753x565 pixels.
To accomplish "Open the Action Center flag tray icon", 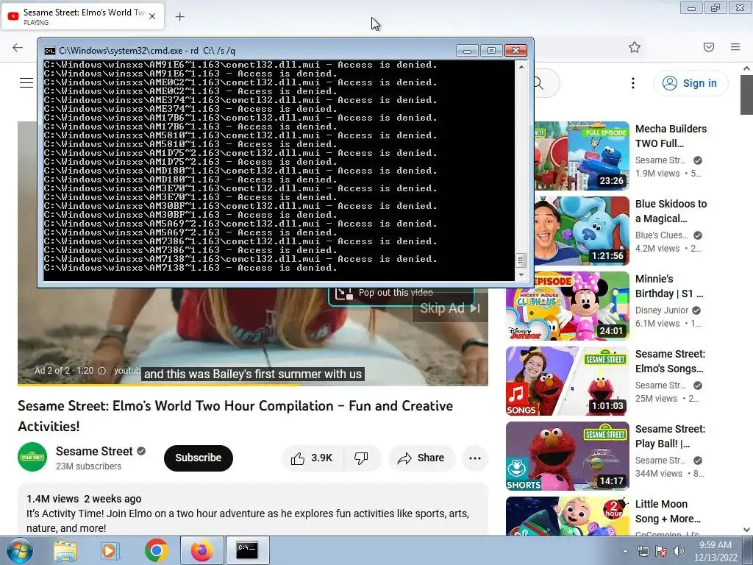I will (x=661, y=551).
